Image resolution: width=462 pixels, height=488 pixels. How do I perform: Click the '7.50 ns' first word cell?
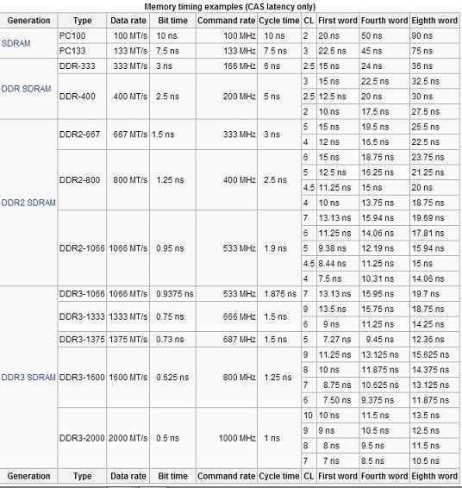(x=338, y=400)
